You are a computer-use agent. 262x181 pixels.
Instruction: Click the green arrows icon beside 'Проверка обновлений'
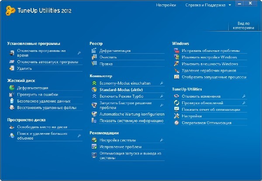pos(176,103)
